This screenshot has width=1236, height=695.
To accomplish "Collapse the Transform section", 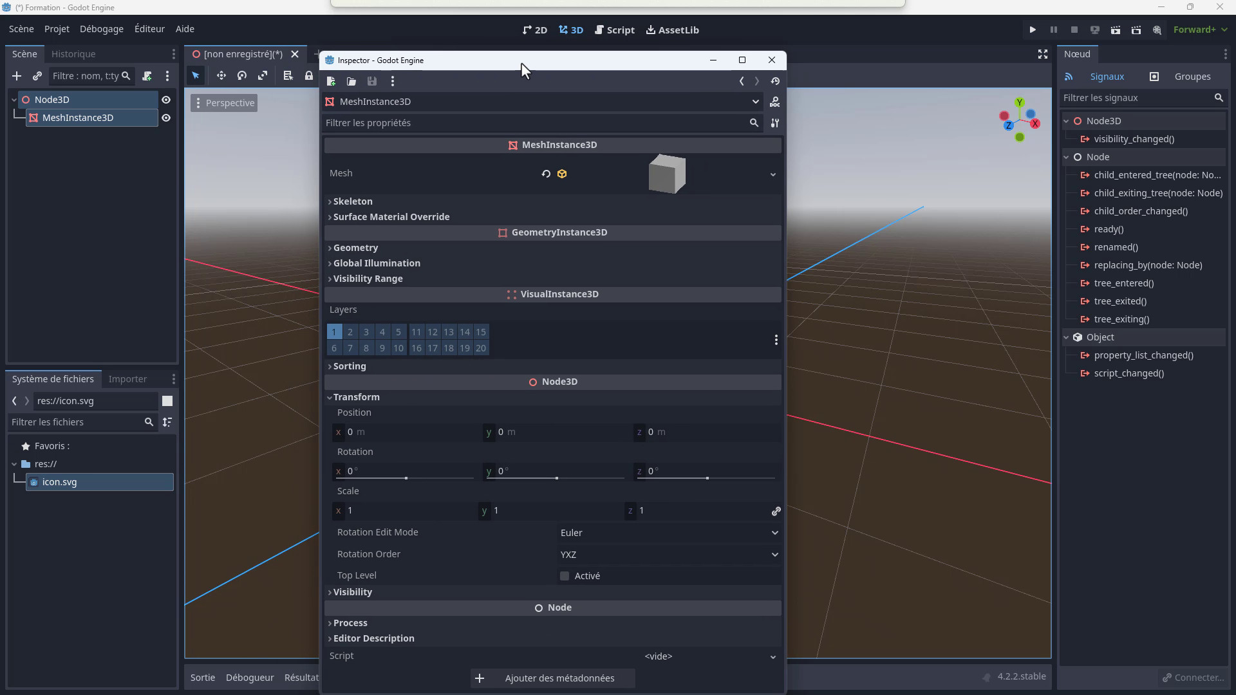I will click(552, 397).
